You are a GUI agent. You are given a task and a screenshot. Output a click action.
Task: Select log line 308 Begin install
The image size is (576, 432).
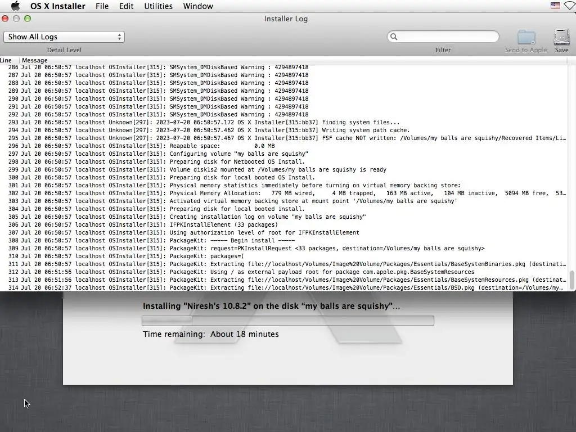click(x=285, y=241)
